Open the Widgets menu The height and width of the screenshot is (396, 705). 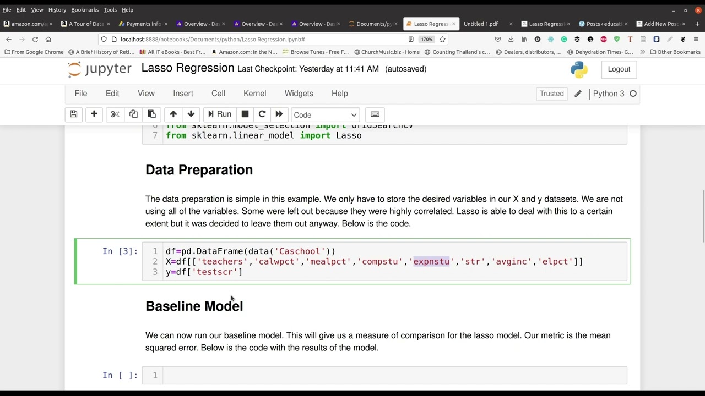[299, 94]
